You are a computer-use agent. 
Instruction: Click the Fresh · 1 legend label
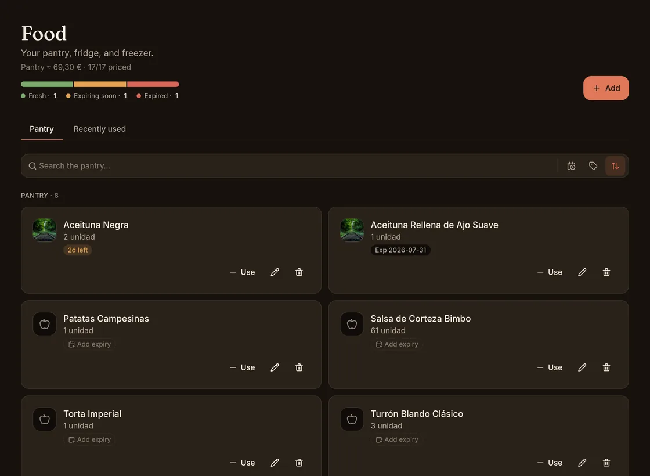39,96
